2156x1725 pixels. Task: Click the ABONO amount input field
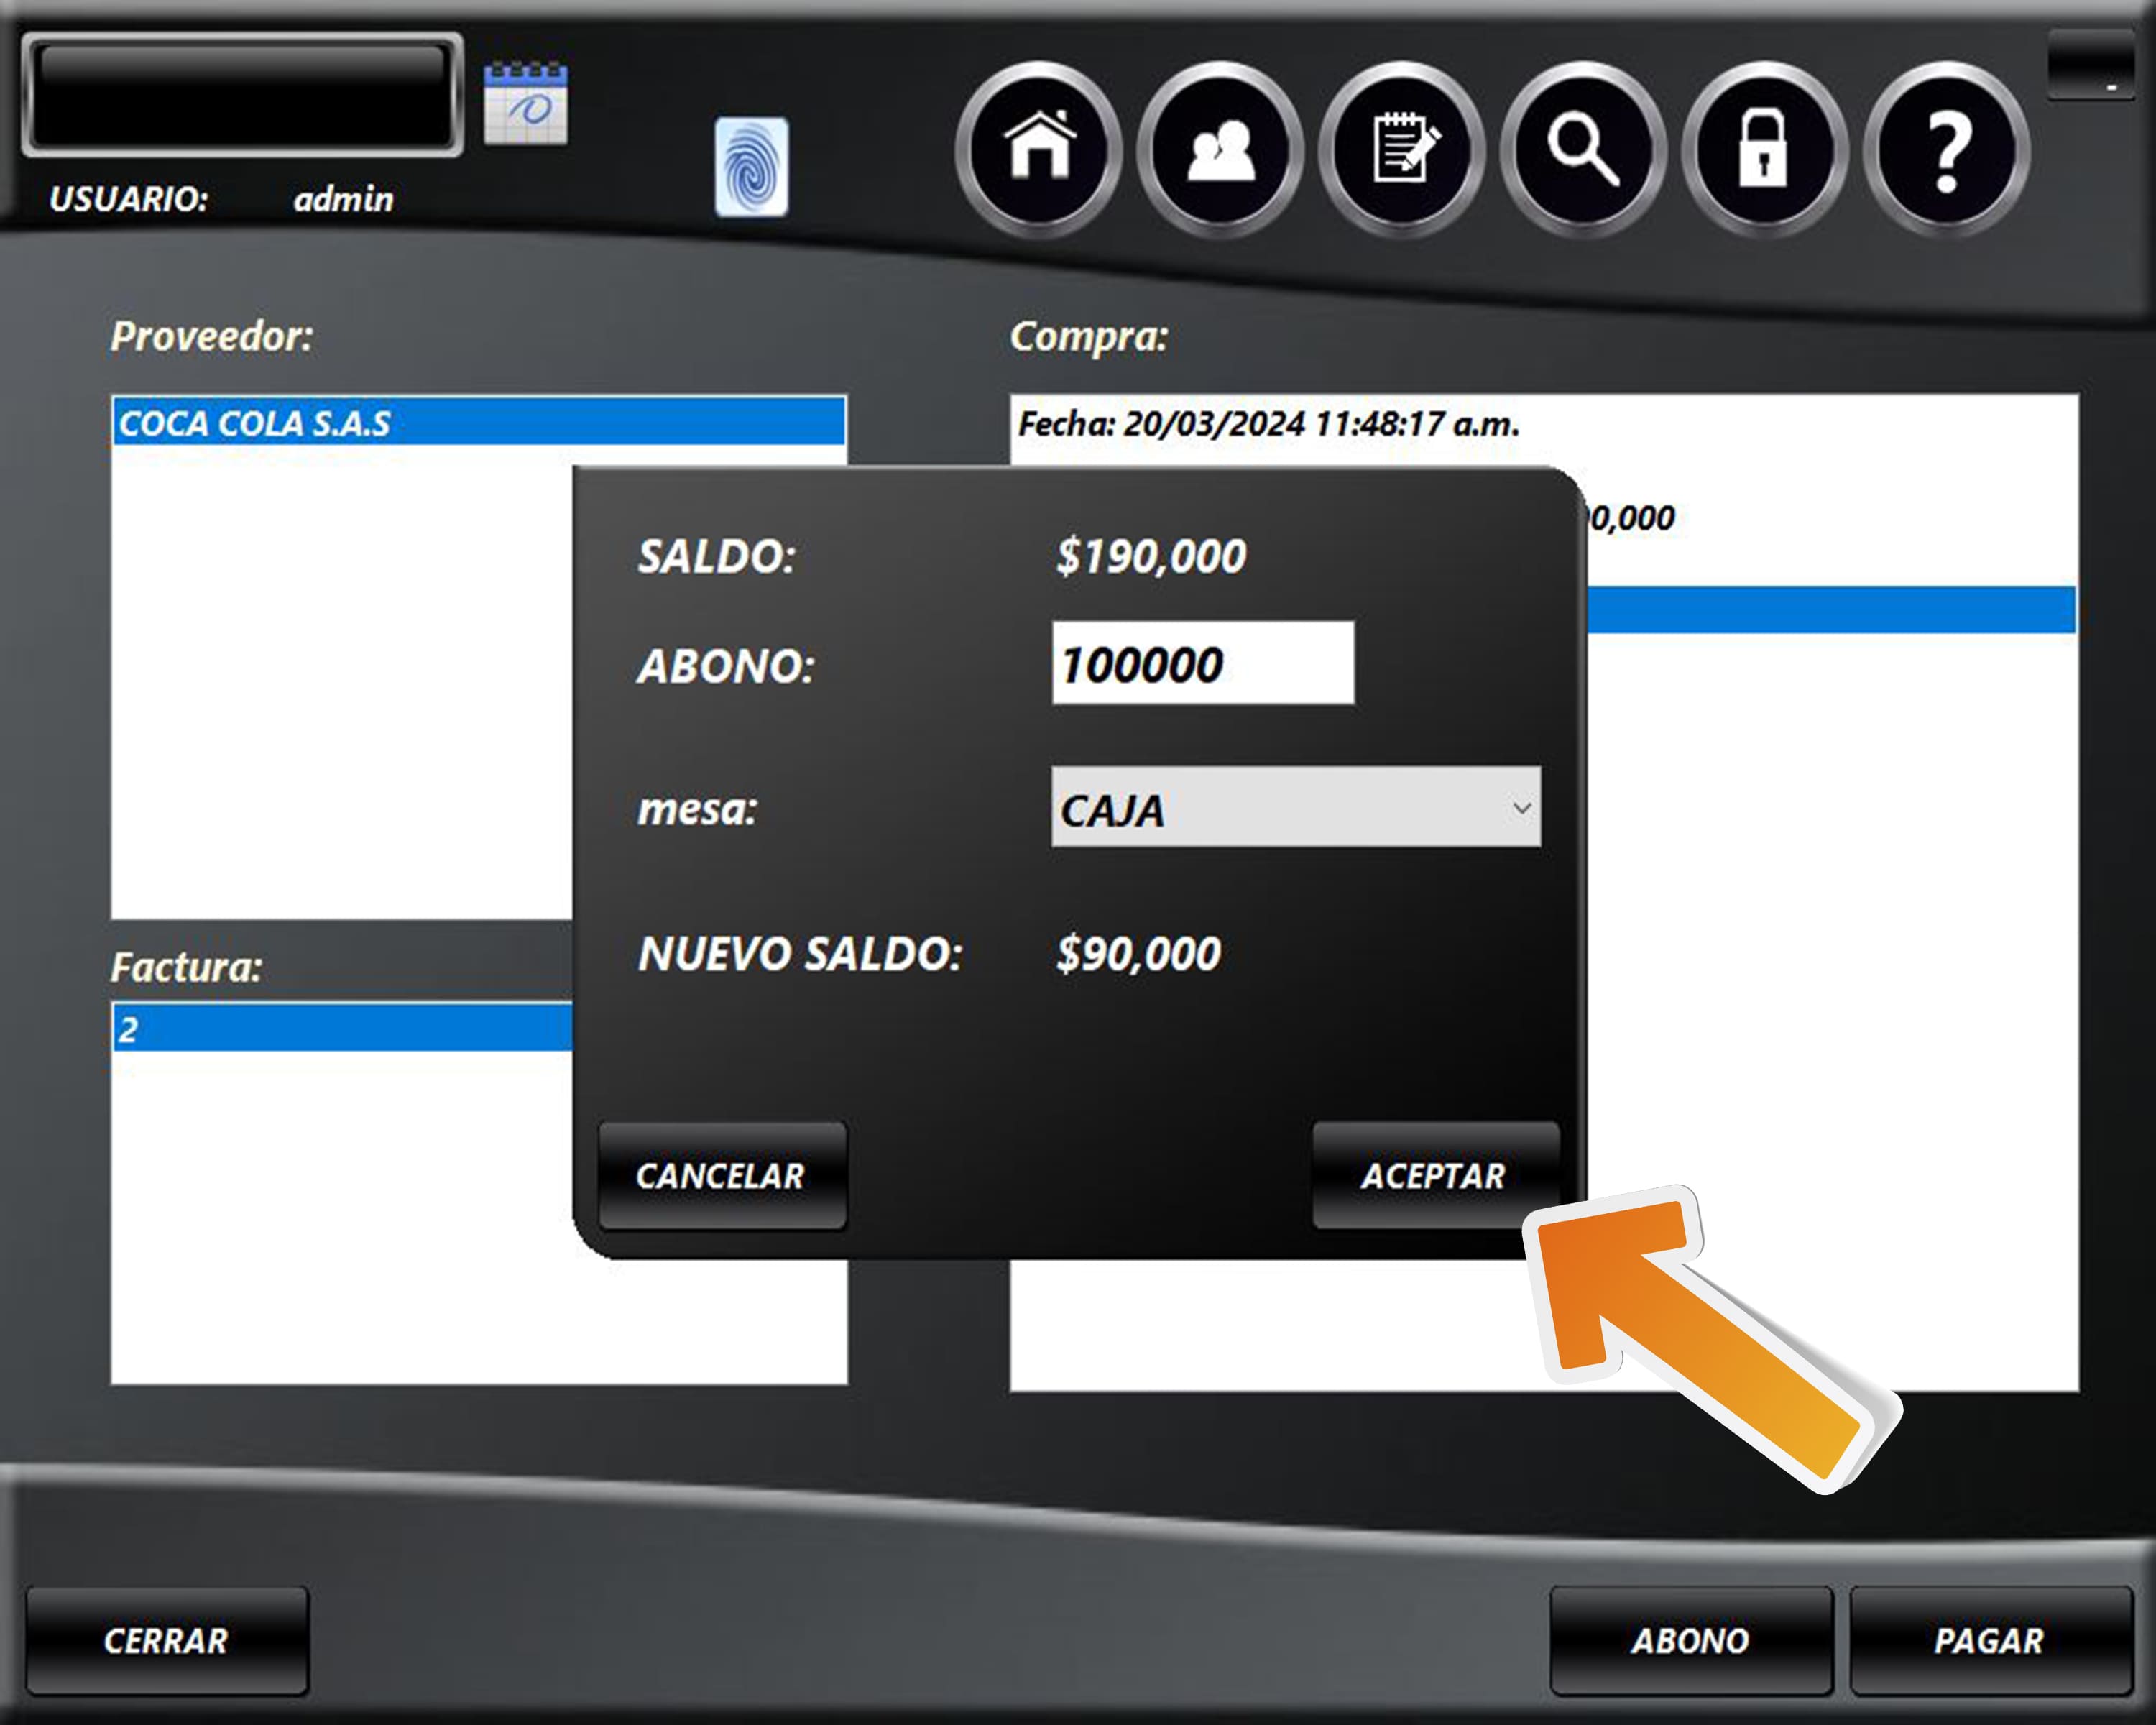1202,663
